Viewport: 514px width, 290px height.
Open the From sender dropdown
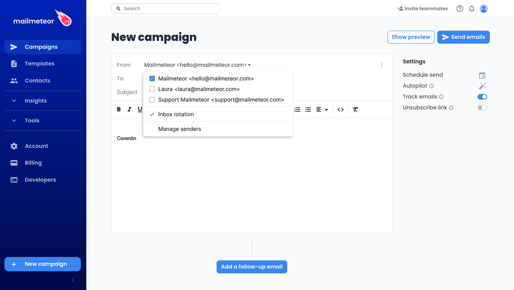tap(197, 65)
